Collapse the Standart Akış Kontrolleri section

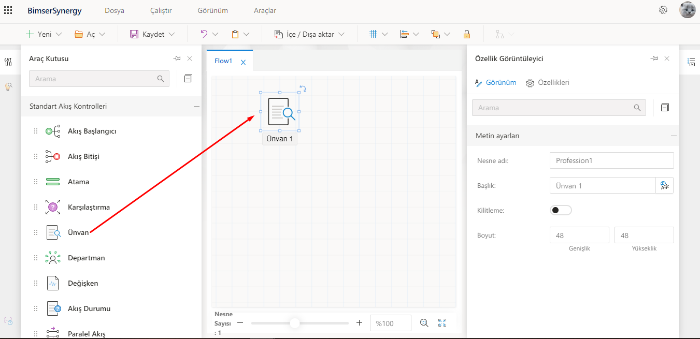(x=196, y=107)
